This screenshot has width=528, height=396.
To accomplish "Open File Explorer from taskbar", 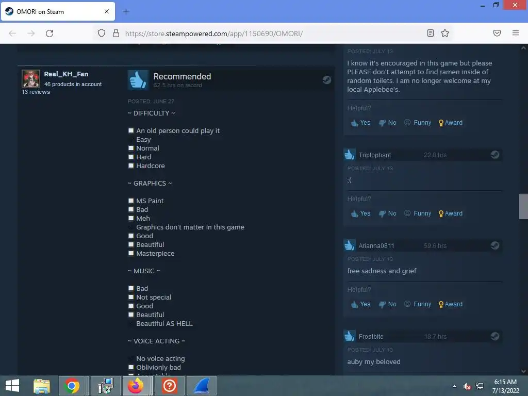I will [x=42, y=386].
